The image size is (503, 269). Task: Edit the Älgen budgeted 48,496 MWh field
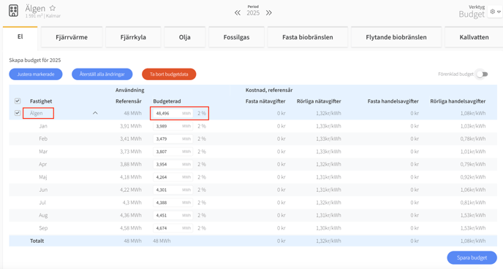coord(173,113)
